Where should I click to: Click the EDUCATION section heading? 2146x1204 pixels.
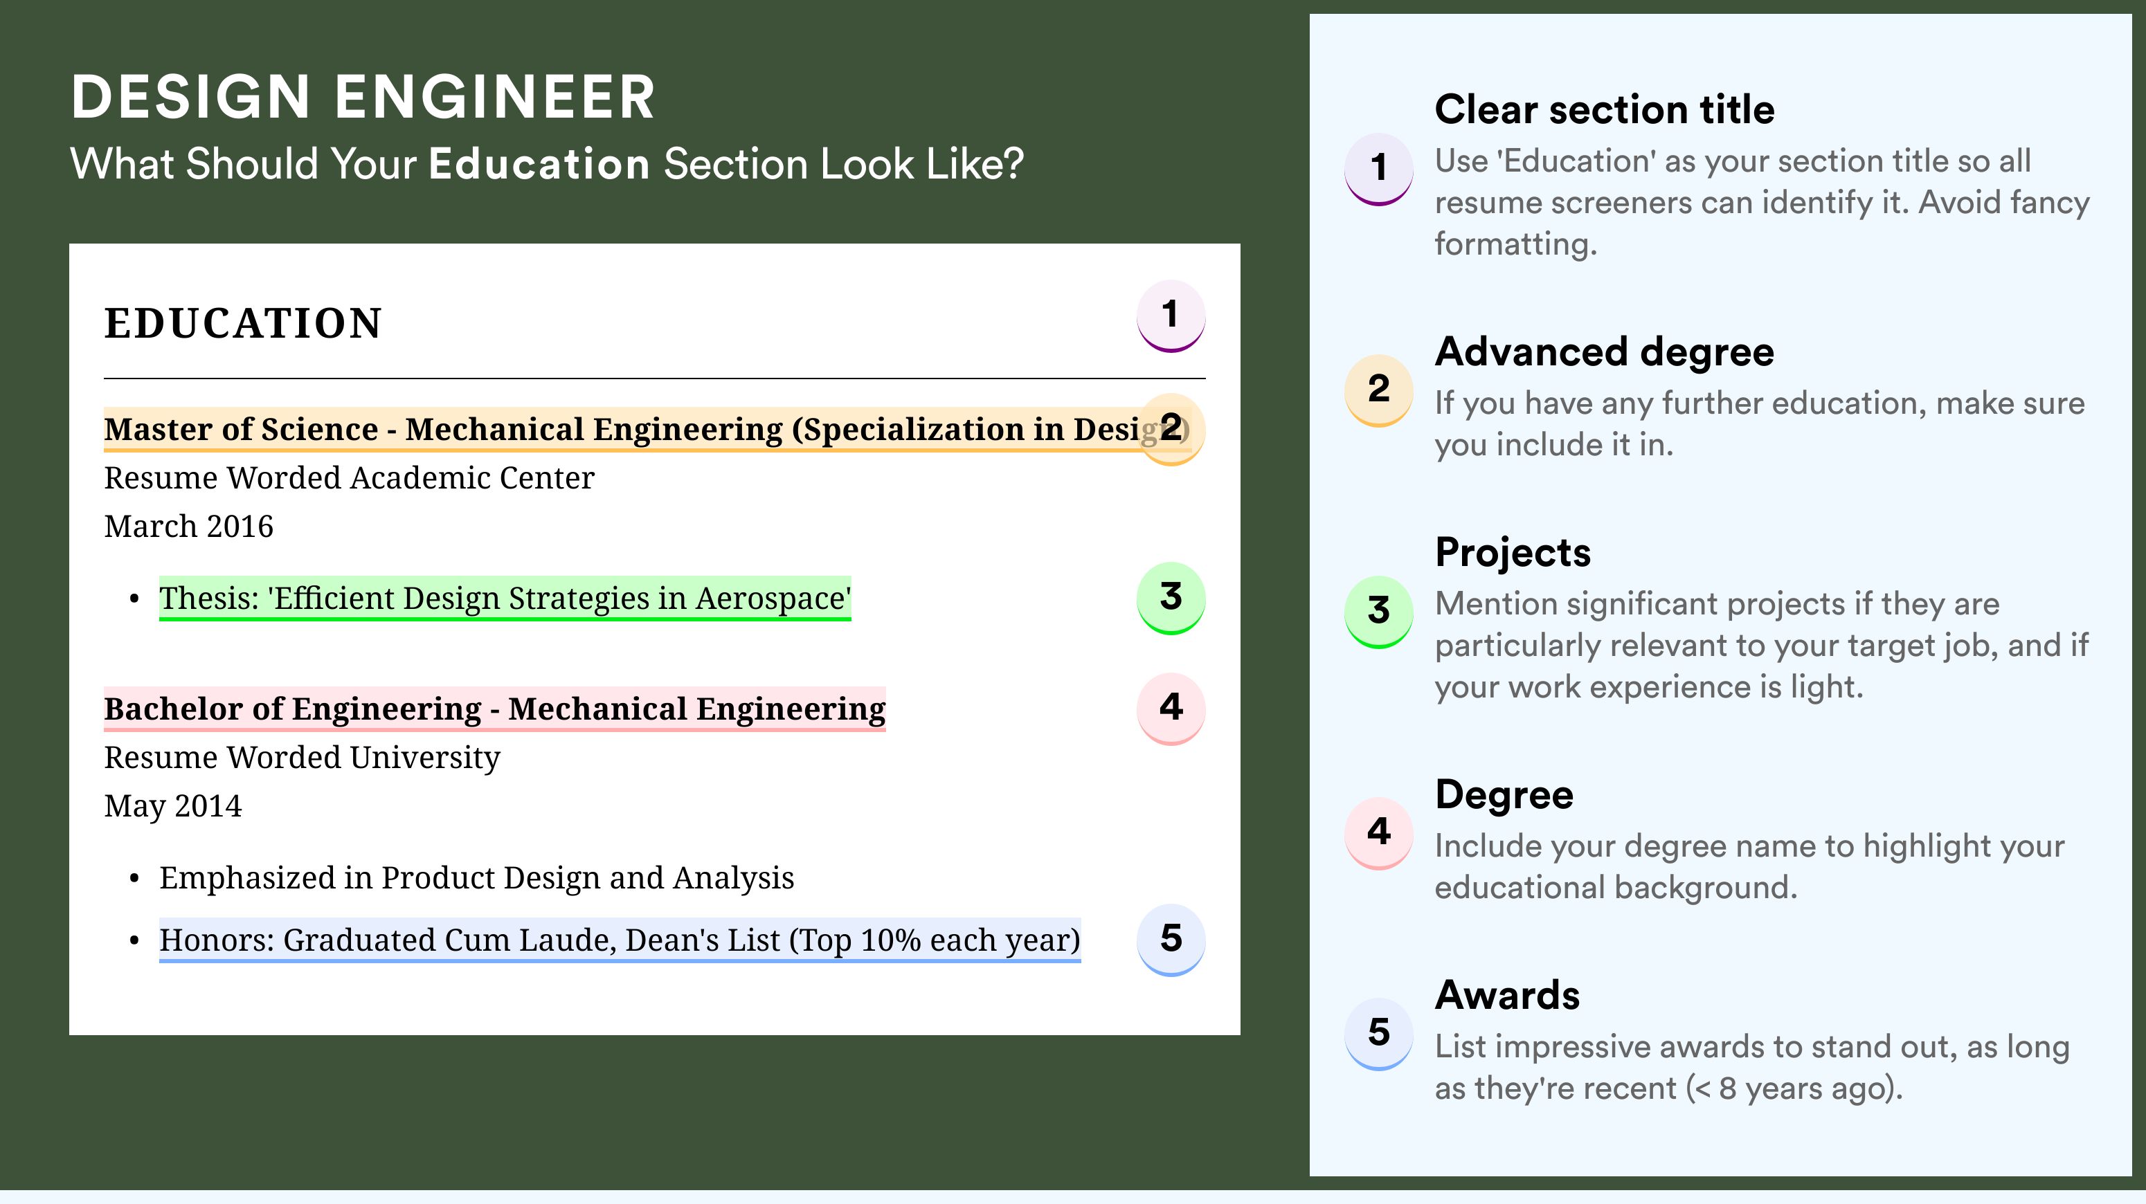[x=243, y=323]
